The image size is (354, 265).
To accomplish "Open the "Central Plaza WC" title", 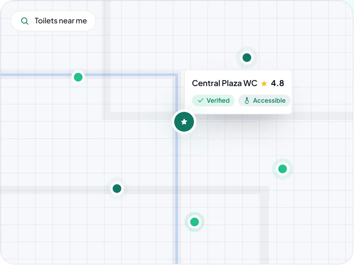I will (x=224, y=83).
